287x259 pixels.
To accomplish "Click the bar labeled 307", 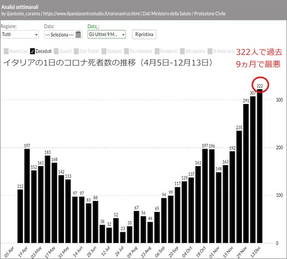I will tap(253, 170).
